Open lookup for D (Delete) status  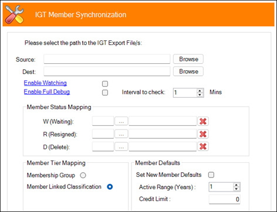coord(121,146)
